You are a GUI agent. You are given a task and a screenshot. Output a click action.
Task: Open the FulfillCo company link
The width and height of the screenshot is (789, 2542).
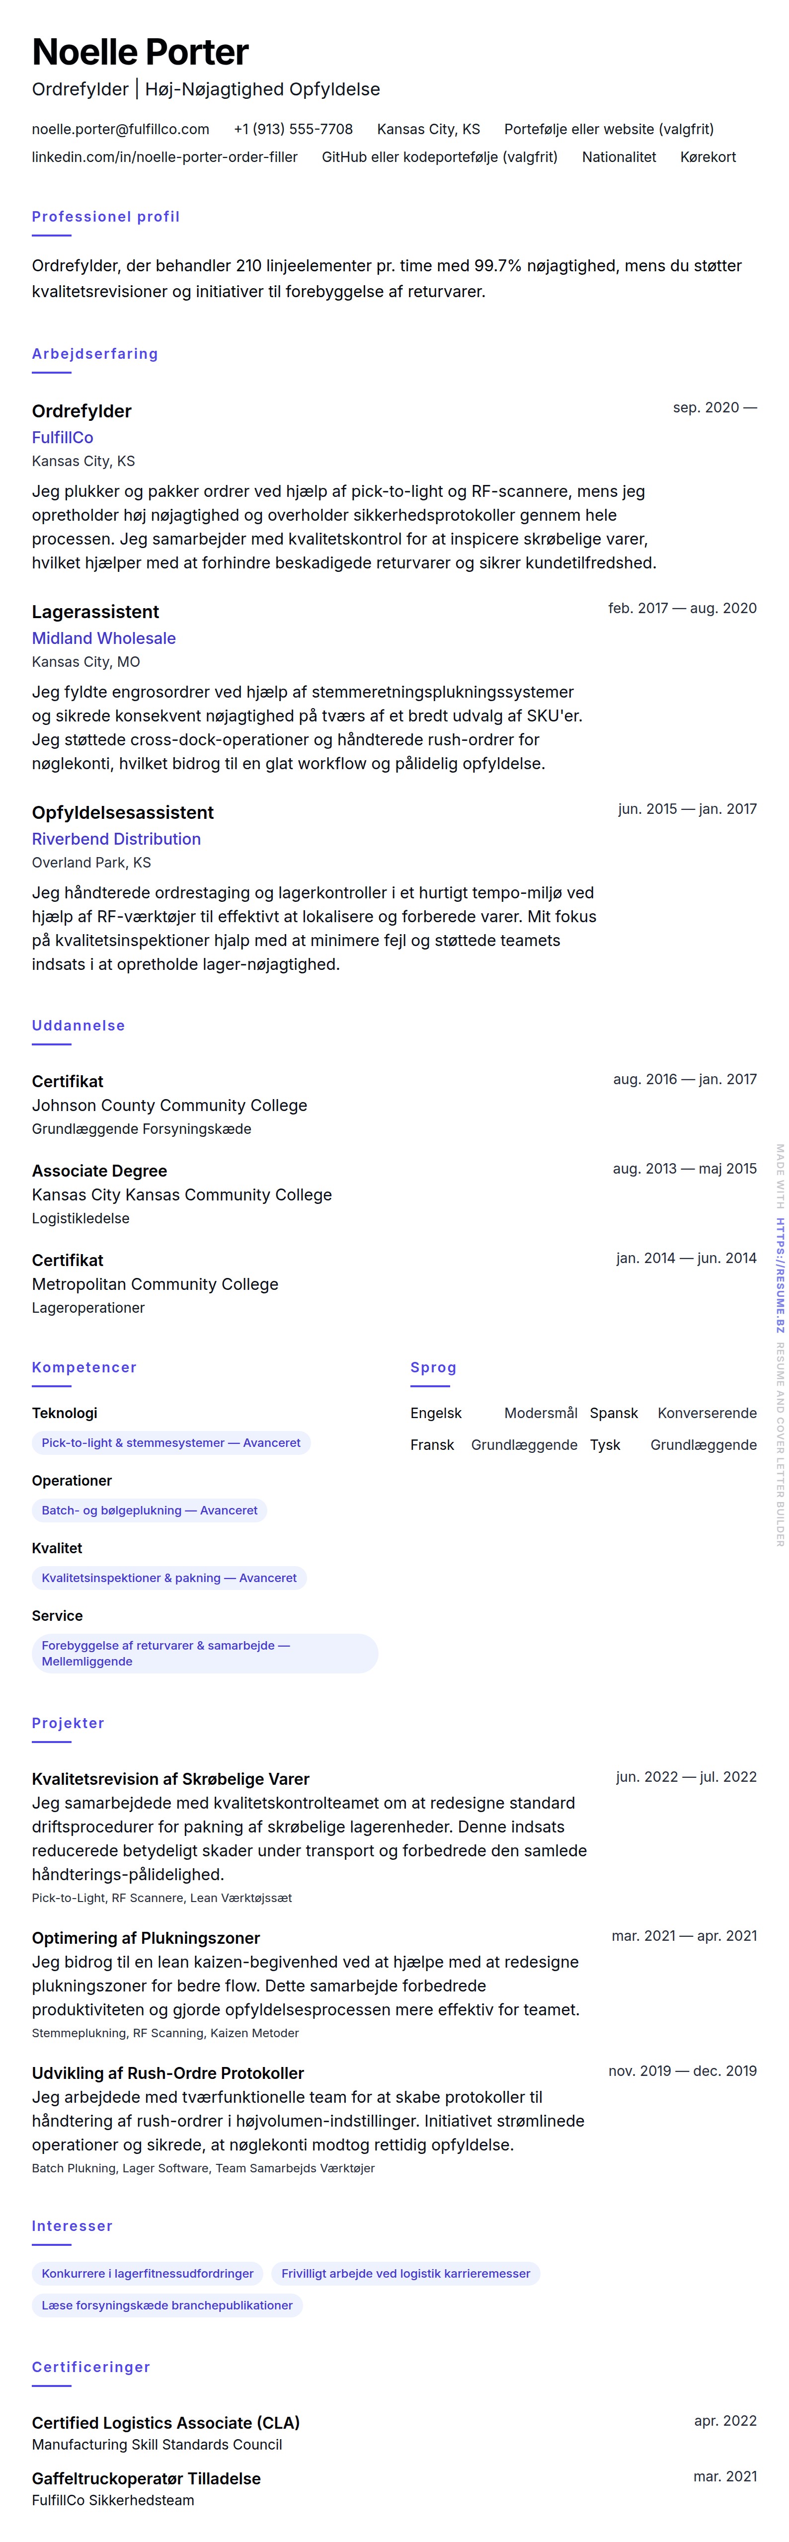[x=62, y=437]
